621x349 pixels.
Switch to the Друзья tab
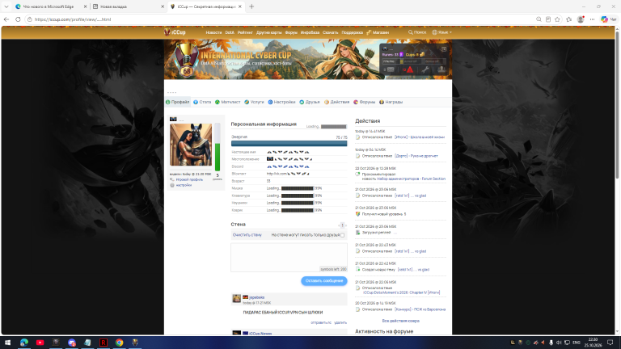(x=310, y=102)
